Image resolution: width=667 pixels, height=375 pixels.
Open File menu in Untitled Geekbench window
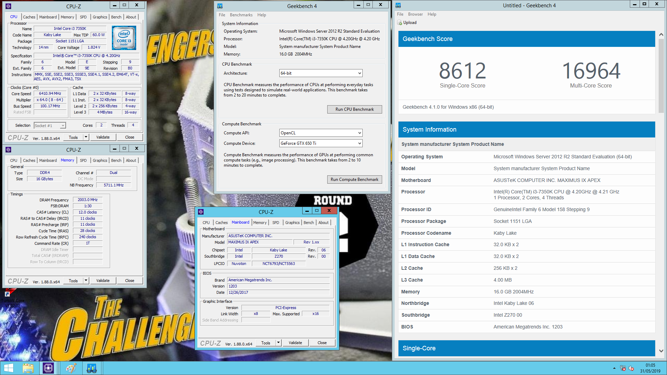coord(400,14)
